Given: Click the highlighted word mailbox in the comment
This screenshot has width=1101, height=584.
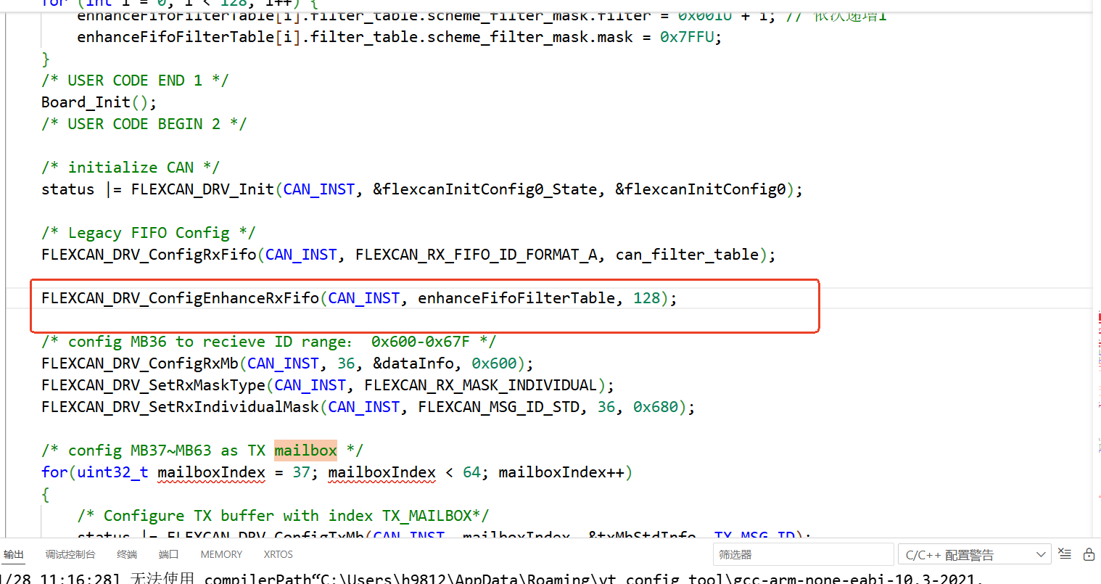Looking at the screenshot, I should (305, 451).
